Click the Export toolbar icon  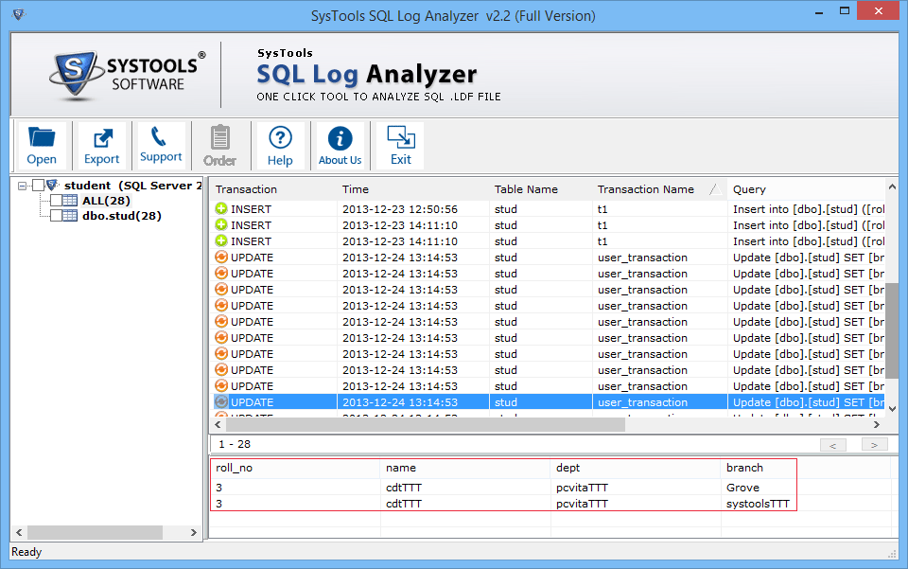click(x=102, y=146)
